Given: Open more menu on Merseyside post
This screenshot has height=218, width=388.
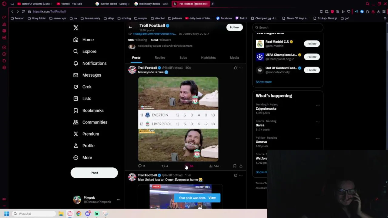Looking at the screenshot, I should 241,68.
